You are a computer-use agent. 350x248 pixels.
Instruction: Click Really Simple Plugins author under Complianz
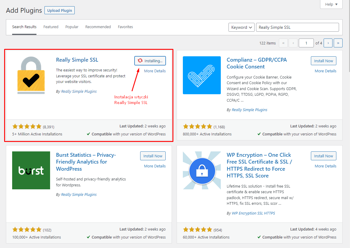coord(250,110)
